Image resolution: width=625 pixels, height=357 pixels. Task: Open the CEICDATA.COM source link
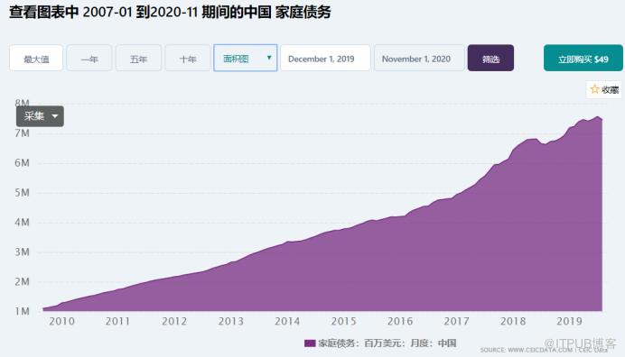(540, 350)
